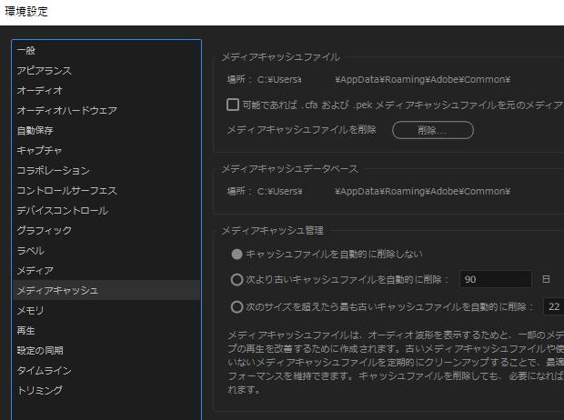Select delete oldest cache when size exceeded option
Screen dimensions: 564x420
tap(237, 307)
